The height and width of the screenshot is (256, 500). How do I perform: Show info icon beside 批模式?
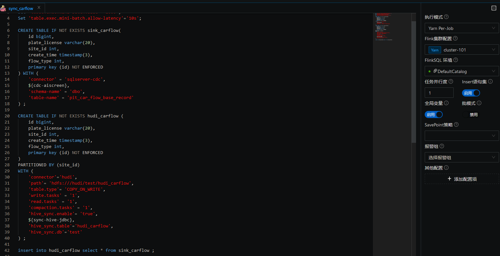pos(479,103)
